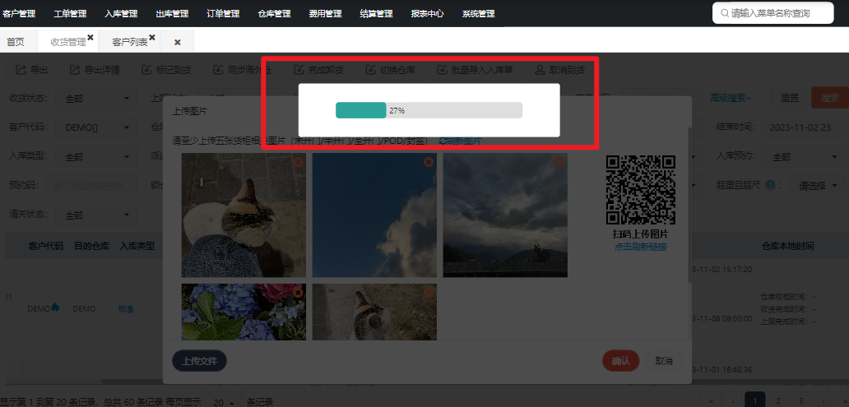This screenshot has width=849, height=407.
Task: Click the 重置 reset button
Action: click(790, 98)
